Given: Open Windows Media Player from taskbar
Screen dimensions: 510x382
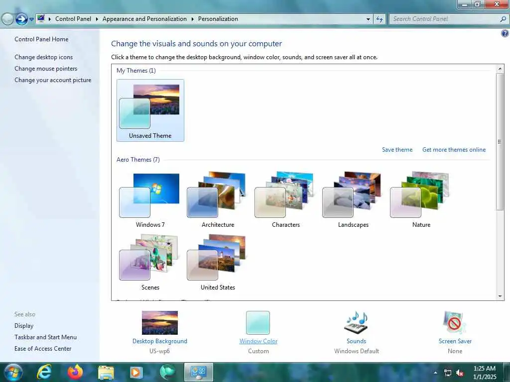Looking at the screenshot, I should 136,372.
